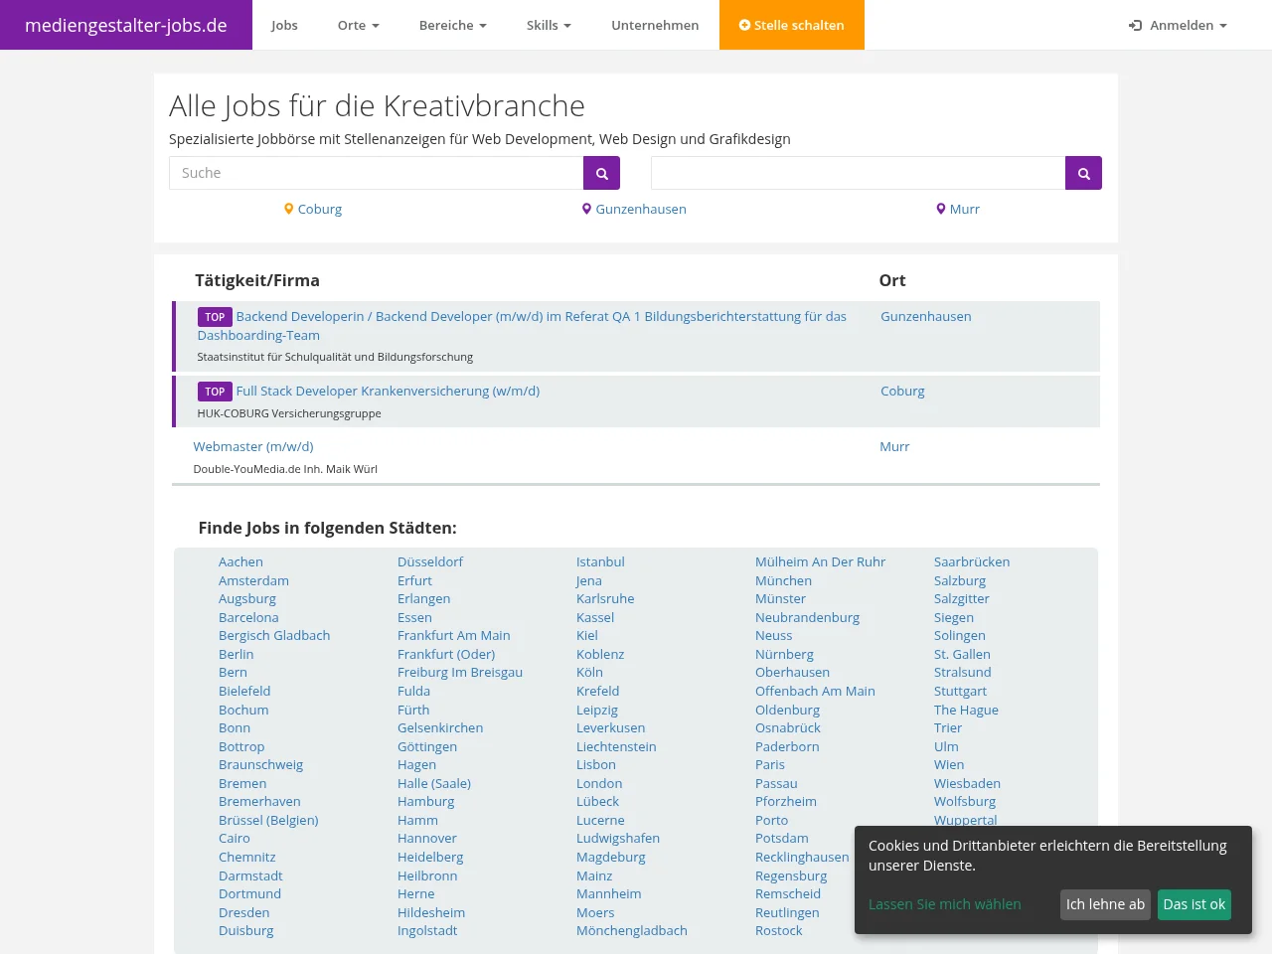Click Murr in the Ort column

(894, 447)
